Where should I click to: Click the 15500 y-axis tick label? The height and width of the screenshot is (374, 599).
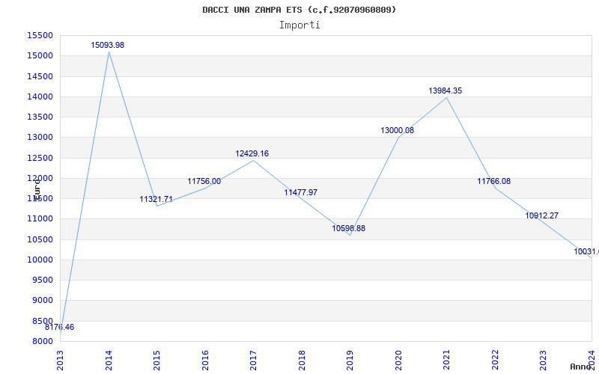40,35
